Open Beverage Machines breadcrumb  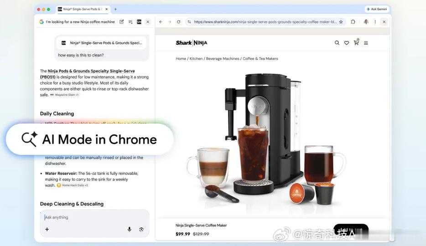click(223, 59)
